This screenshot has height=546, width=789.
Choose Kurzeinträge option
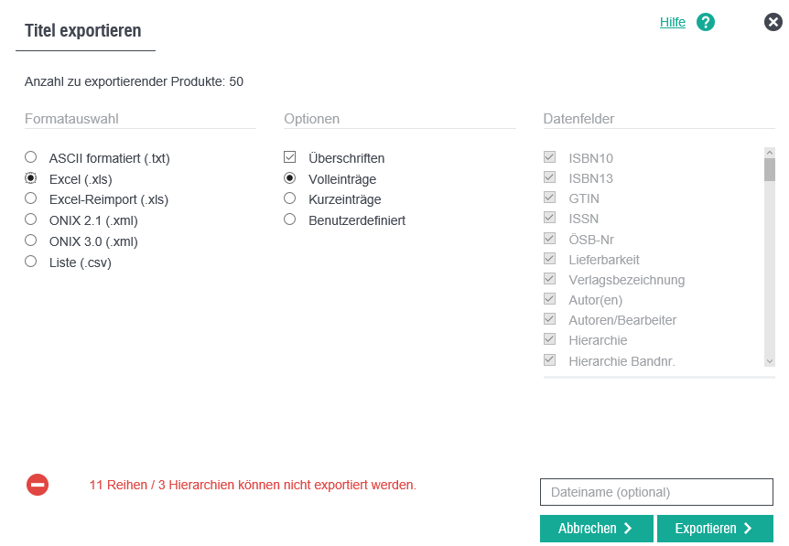point(290,198)
